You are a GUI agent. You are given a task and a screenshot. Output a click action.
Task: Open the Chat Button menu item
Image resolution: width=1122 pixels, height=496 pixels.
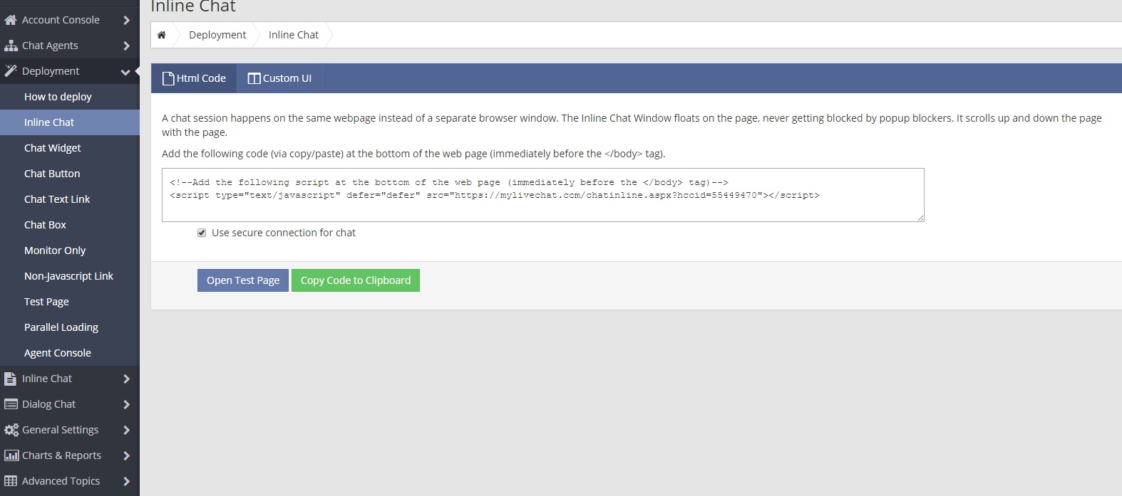coord(70,174)
